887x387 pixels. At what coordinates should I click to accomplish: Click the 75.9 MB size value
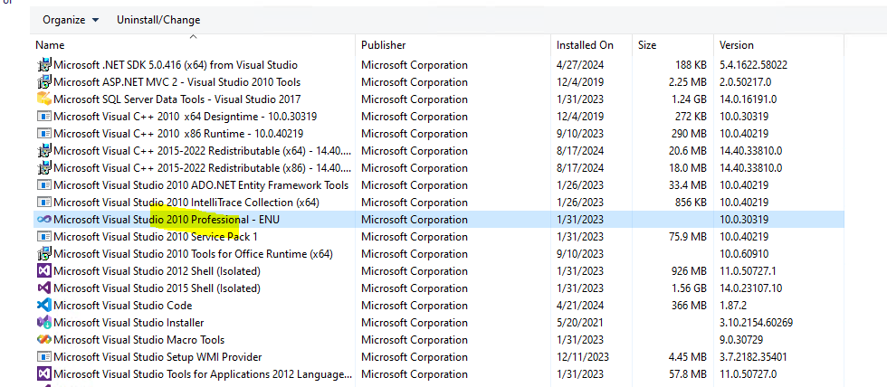[687, 237]
